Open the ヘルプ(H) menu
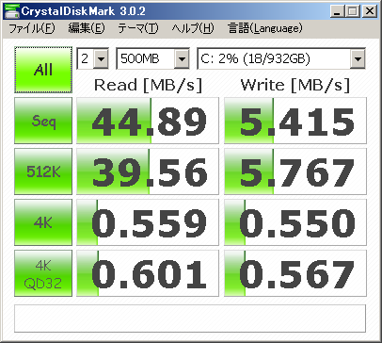This screenshot has height=343, width=382. (x=193, y=28)
